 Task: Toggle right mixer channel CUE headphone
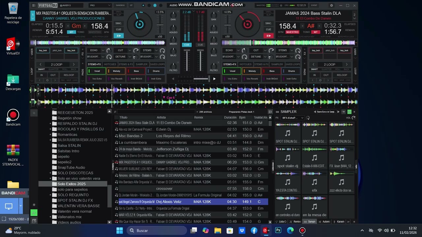(200, 45)
